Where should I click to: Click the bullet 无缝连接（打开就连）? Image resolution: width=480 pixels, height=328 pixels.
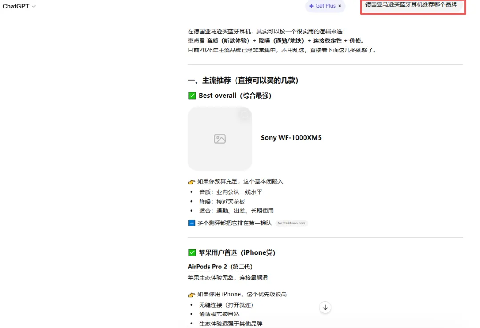pyautogui.click(x=226, y=305)
